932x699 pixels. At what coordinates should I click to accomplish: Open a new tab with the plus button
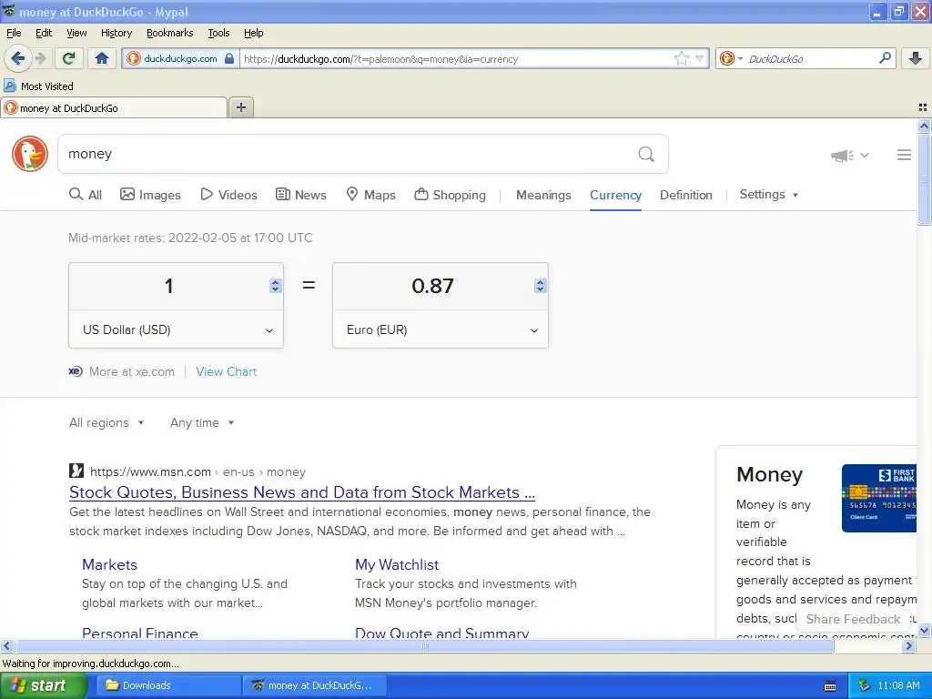(x=240, y=107)
